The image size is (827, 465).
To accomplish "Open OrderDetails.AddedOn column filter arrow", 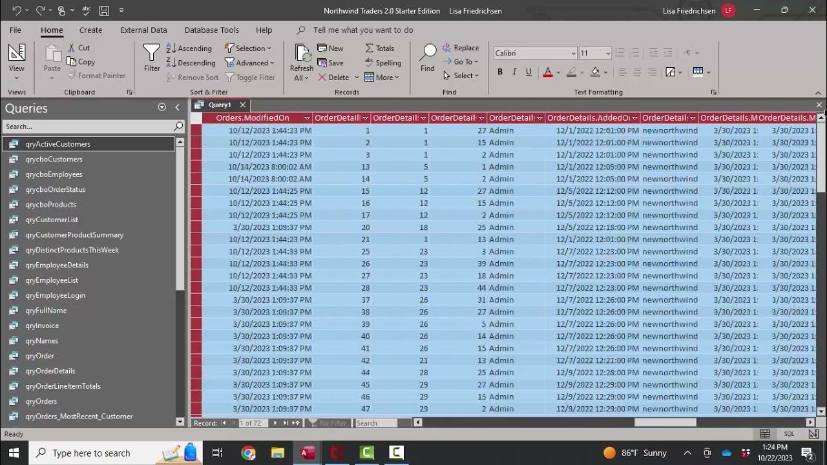I will pyautogui.click(x=635, y=118).
